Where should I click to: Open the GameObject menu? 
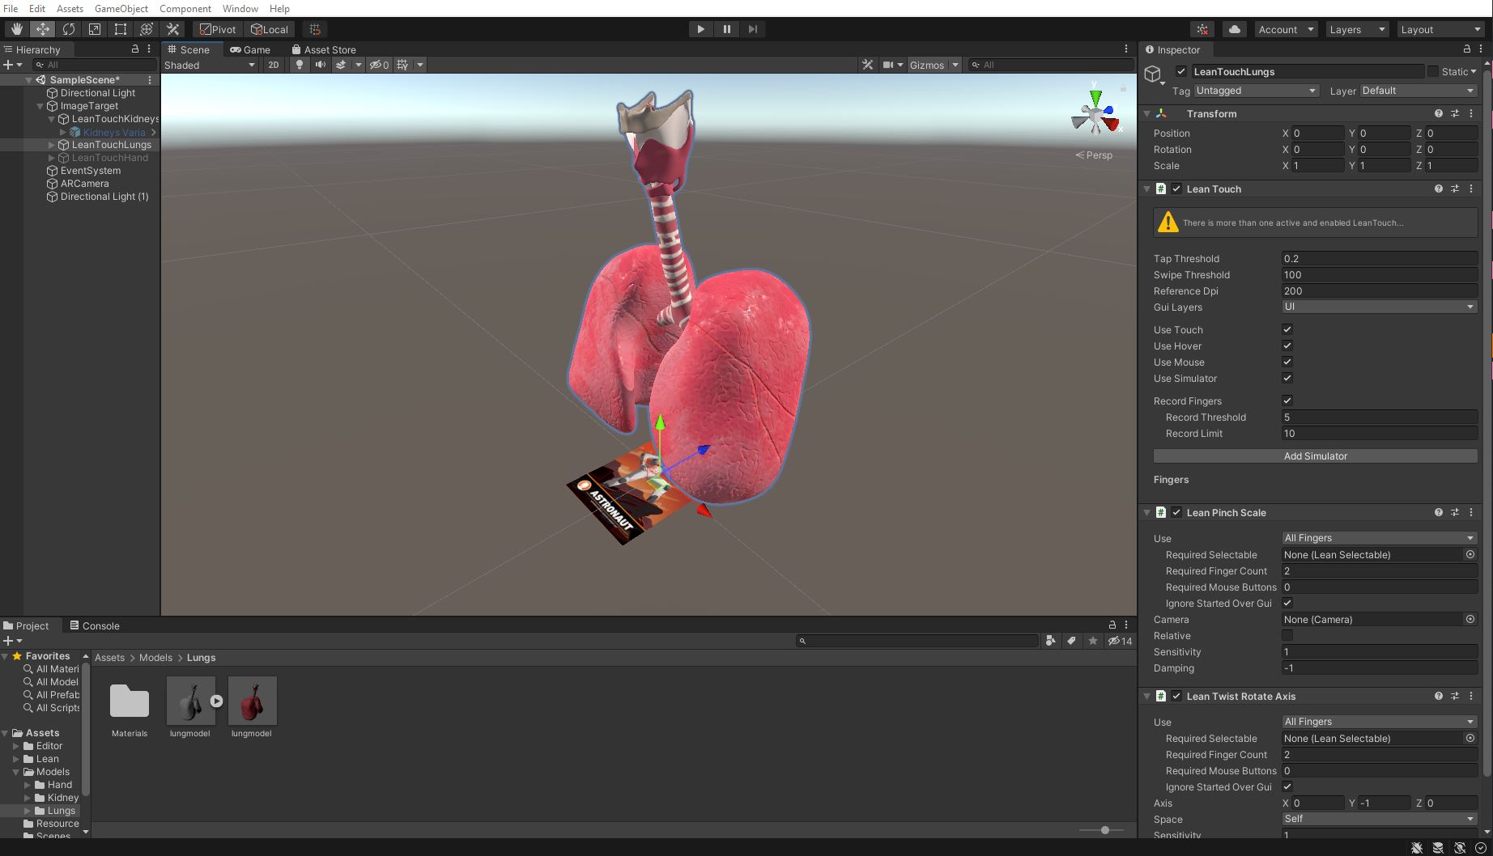[121, 8]
